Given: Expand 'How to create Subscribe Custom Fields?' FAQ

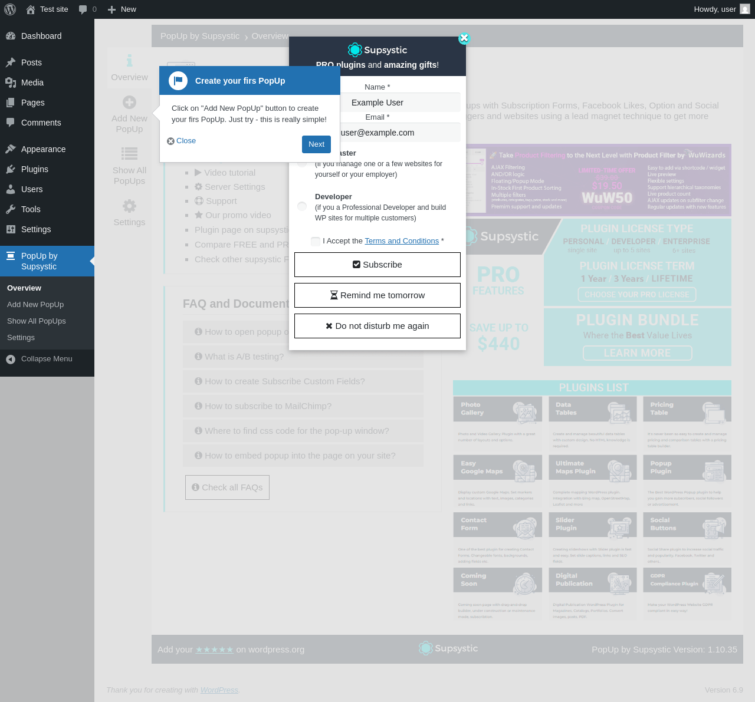Looking at the screenshot, I should coord(303,381).
